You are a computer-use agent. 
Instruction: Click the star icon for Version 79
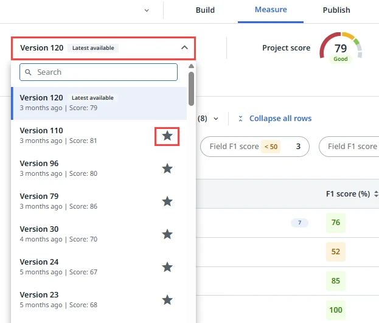tap(167, 201)
